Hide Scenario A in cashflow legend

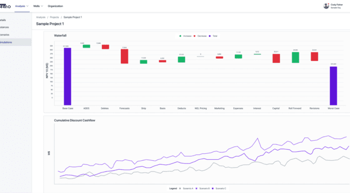click(x=180, y=189)
